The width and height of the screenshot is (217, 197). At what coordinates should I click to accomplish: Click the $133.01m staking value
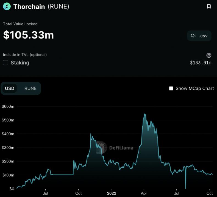pos(201,63)
